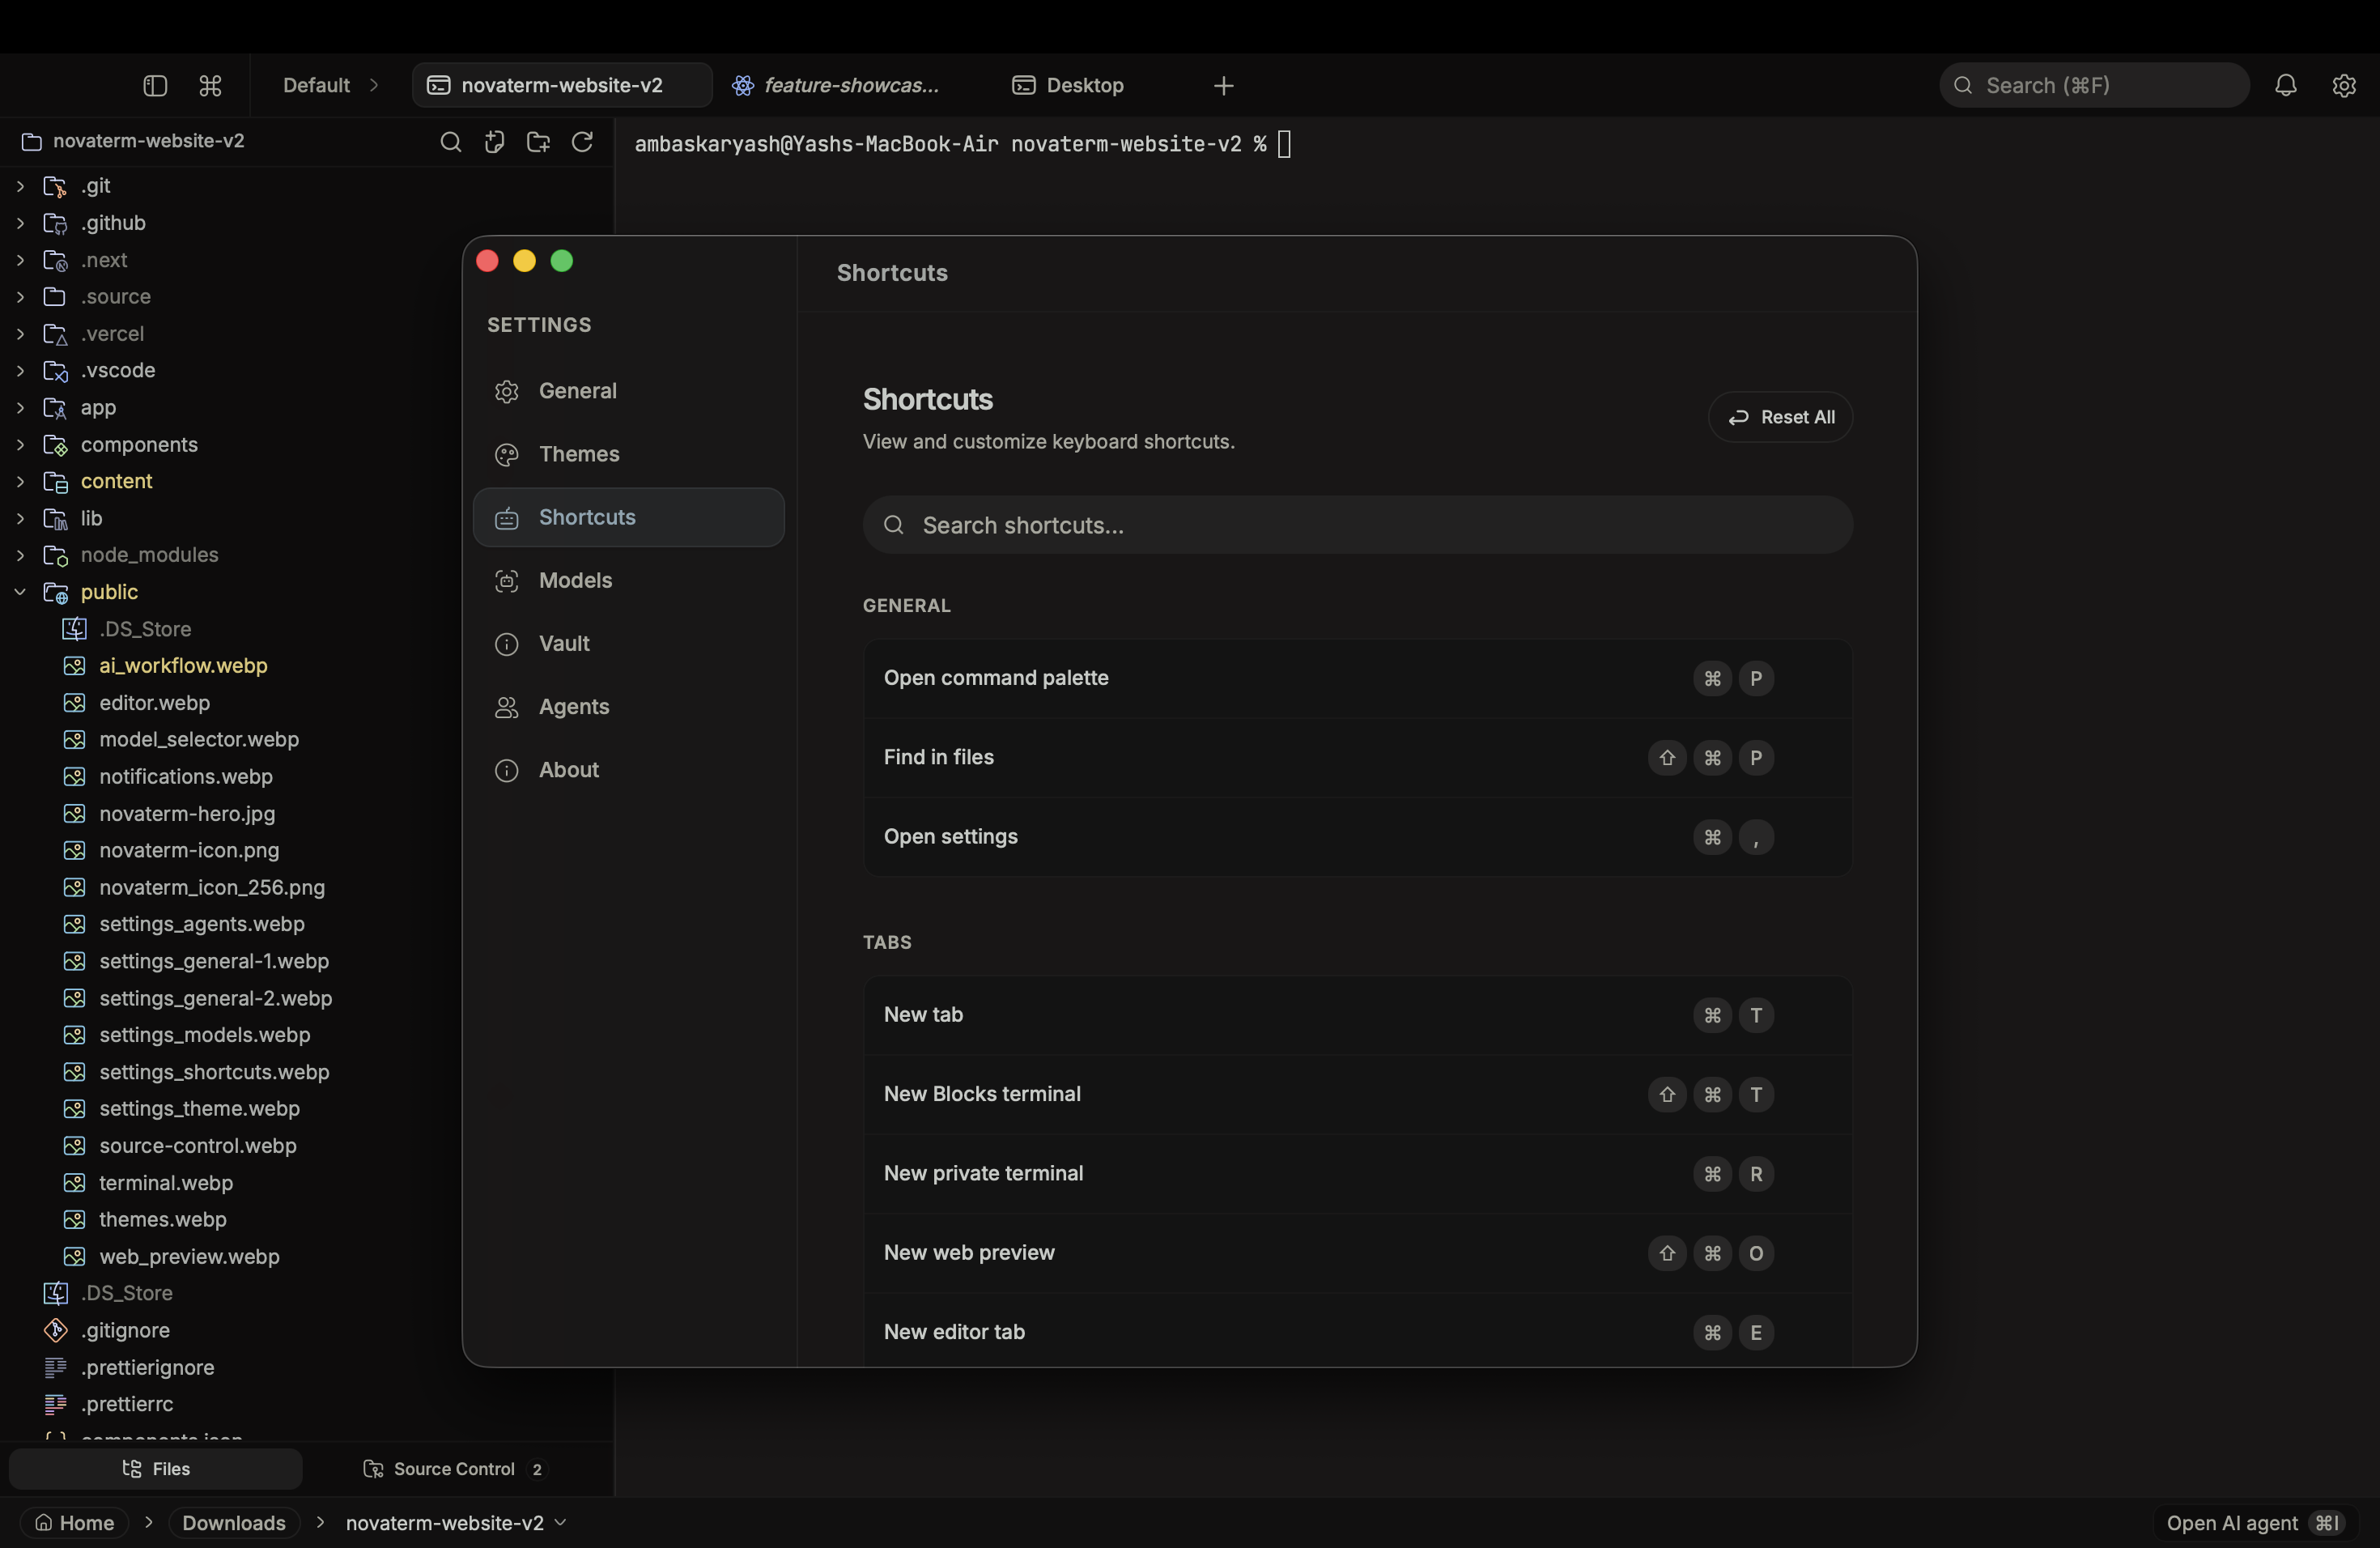Open the Default workspace selector

(x=330, y=86)
